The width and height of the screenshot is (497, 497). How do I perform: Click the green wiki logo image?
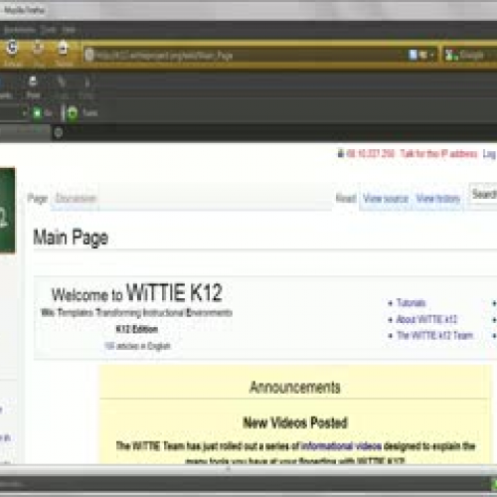7,211
